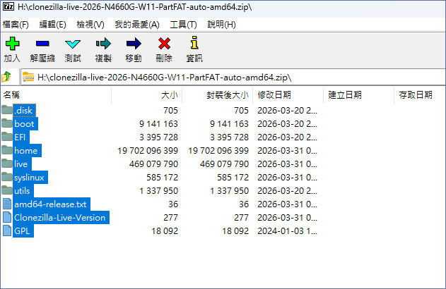Viewport: 446px width, 289px height.
Task: Sort by 名稱 name column header
Action: pyautogui.click(x=12, y=94)
